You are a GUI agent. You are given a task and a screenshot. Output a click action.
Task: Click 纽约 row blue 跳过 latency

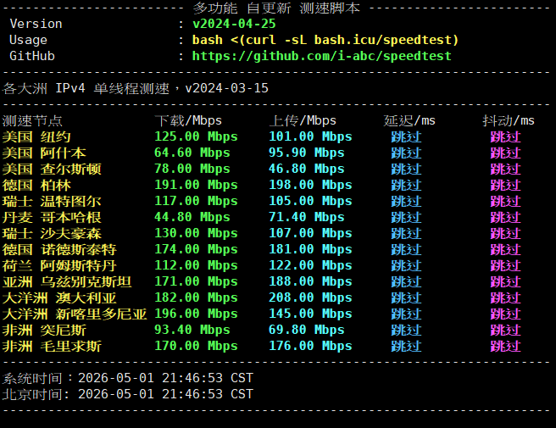(x=406, y=136)
